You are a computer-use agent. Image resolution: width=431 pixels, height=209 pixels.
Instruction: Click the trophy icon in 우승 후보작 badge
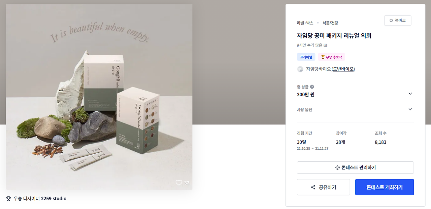point(323,57)
